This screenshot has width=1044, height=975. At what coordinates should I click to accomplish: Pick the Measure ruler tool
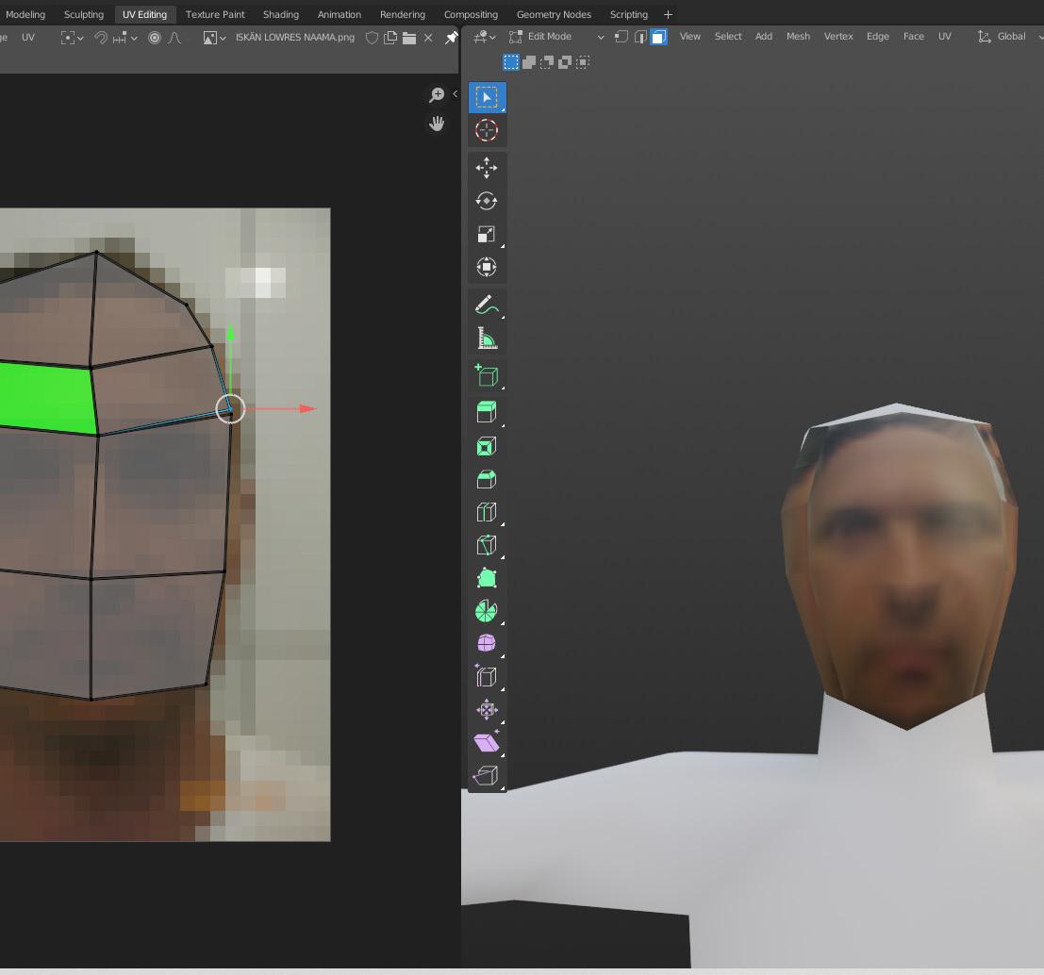(x=487, y=338)
